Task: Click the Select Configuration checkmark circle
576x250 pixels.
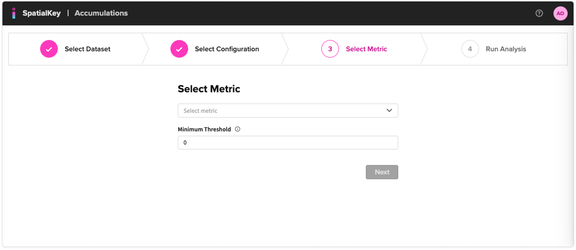Action: click(179, 49)
